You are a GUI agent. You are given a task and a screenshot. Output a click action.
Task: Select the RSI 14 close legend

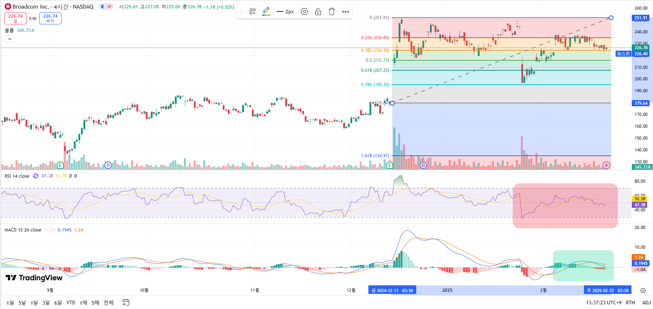point(17,176)
